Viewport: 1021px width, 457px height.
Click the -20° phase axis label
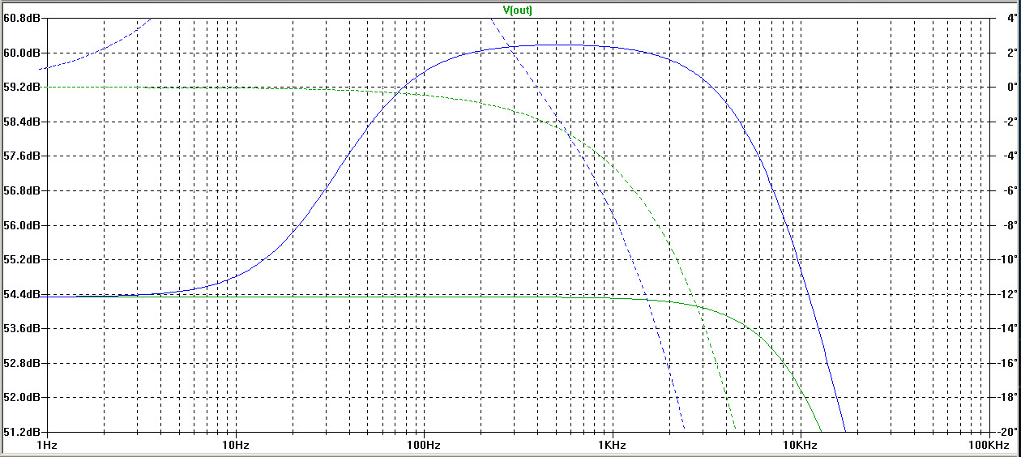pos(1006,432)
